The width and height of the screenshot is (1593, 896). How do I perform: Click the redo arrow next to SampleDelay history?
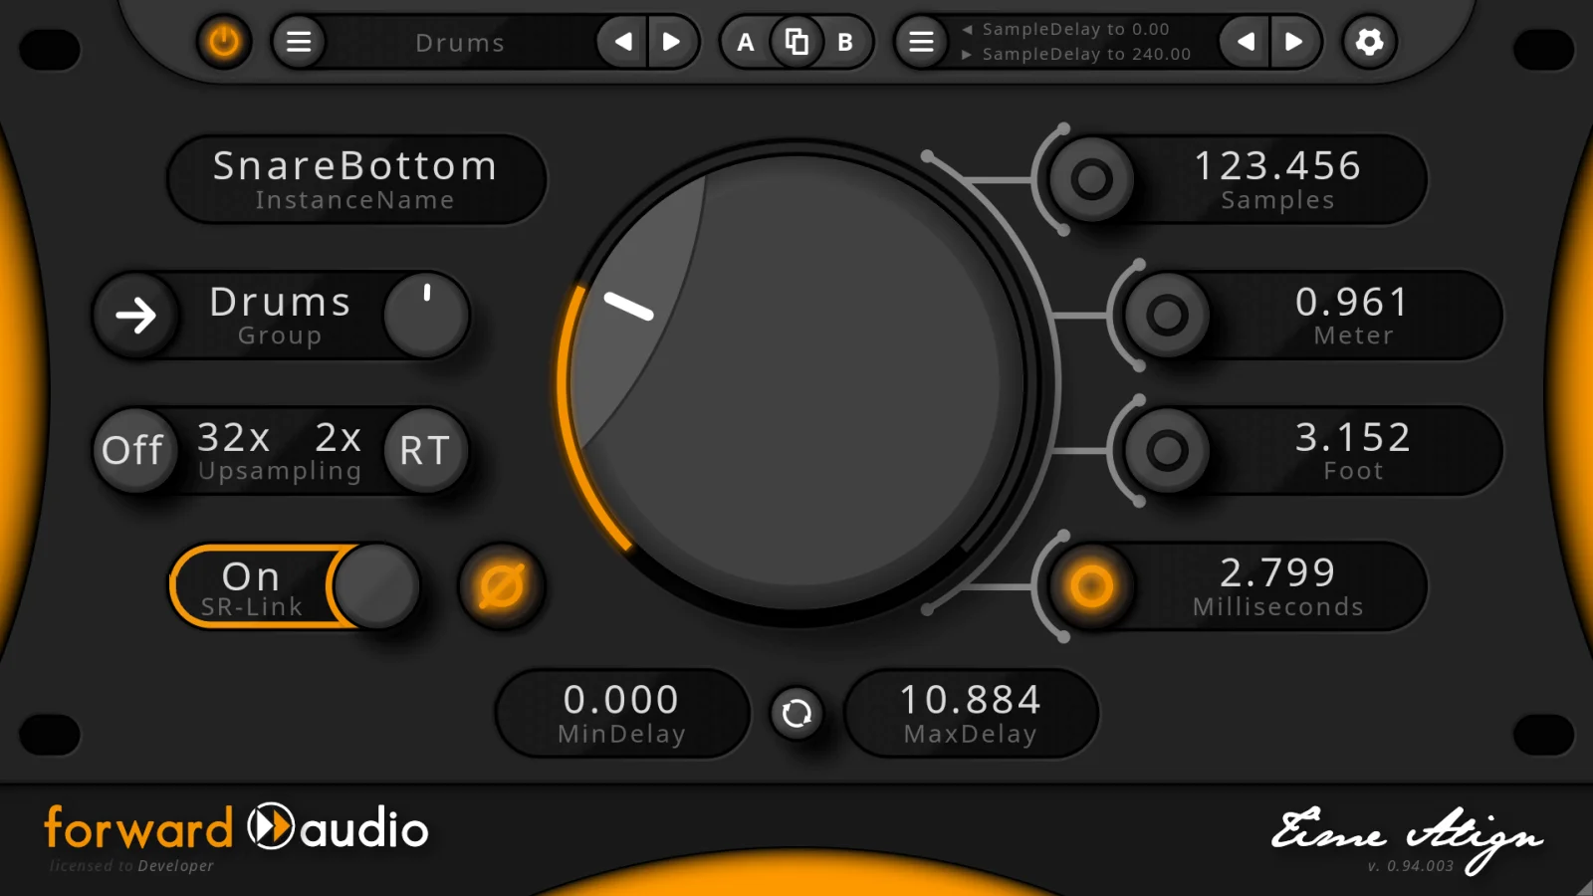tap(1294, 42)
